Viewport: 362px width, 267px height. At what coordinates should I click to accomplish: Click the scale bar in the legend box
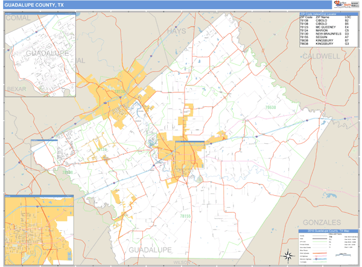(x=343, y=254)
